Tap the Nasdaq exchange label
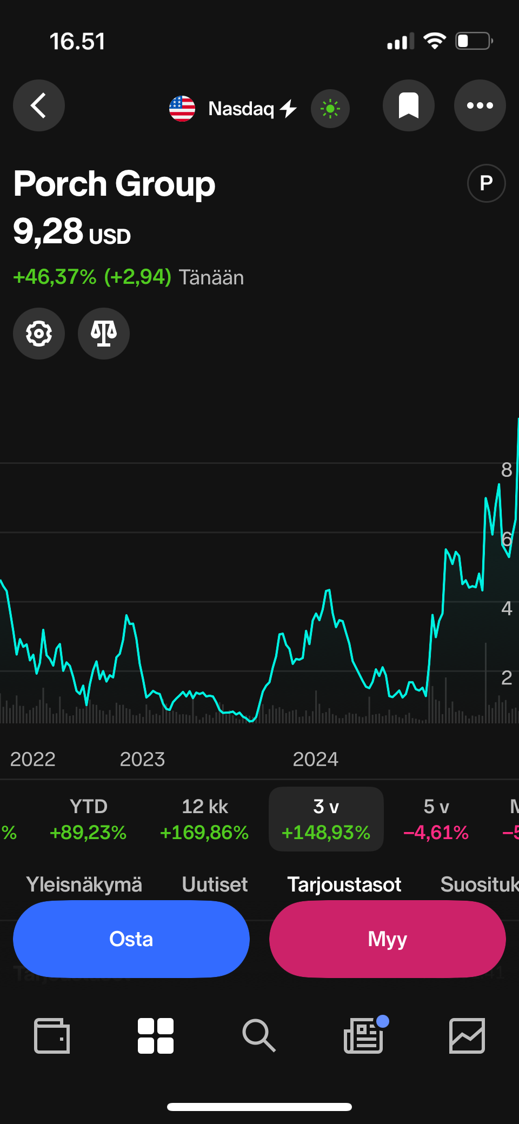This screenshot has width=519, height=1124. pos(241,109)
